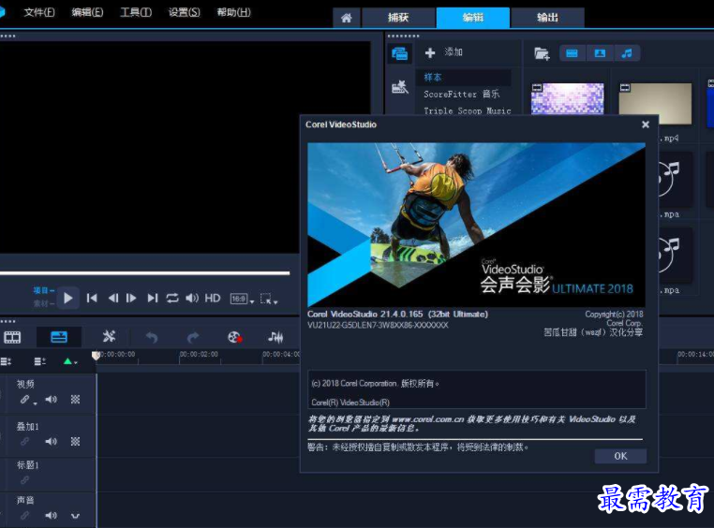Jump to the end of the project
Screen dimensions: 714x528
coord(153,299)
